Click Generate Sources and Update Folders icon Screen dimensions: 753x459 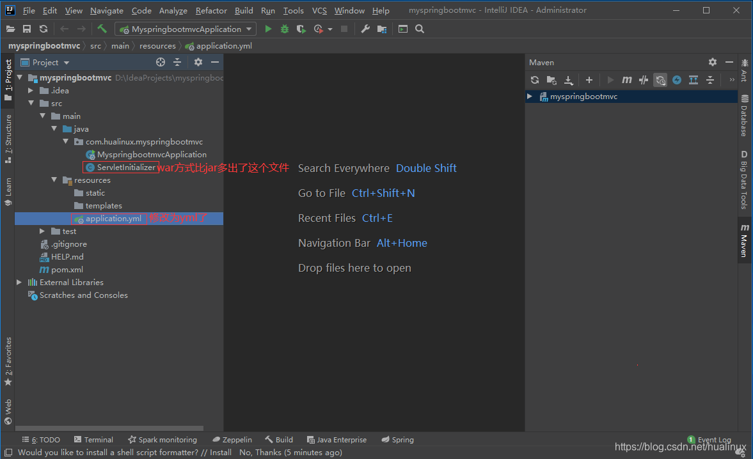click(x=551, y=80)
